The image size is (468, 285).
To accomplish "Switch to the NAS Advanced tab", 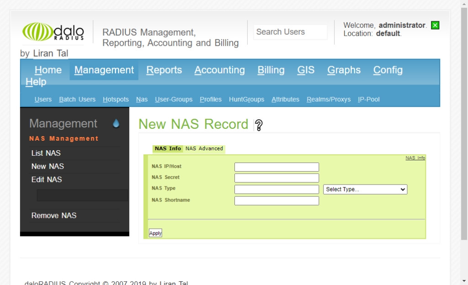I will (204, 148).
